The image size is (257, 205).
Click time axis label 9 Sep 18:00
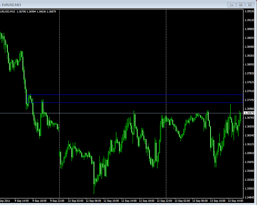(39, 200)
